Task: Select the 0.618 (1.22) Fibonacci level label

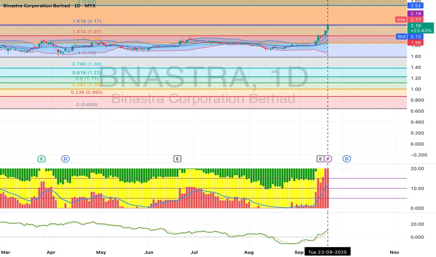Action: (87, 73)
